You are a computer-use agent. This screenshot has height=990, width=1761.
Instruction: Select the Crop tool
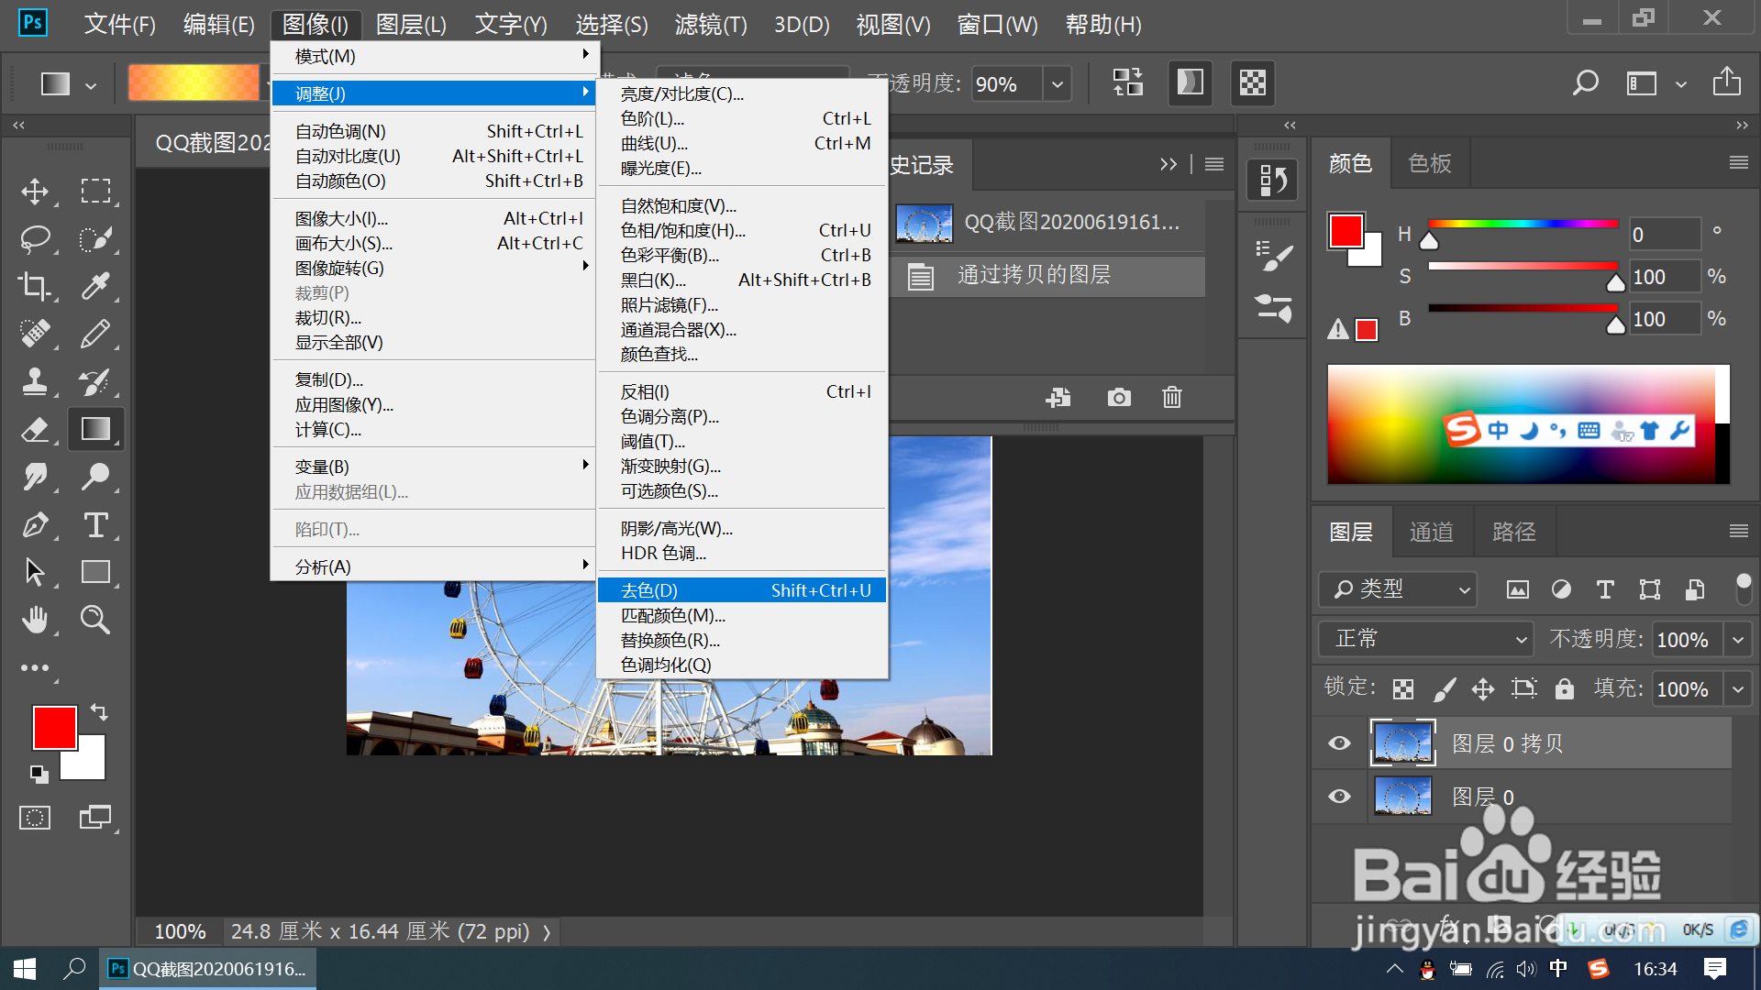pos(35,286)
